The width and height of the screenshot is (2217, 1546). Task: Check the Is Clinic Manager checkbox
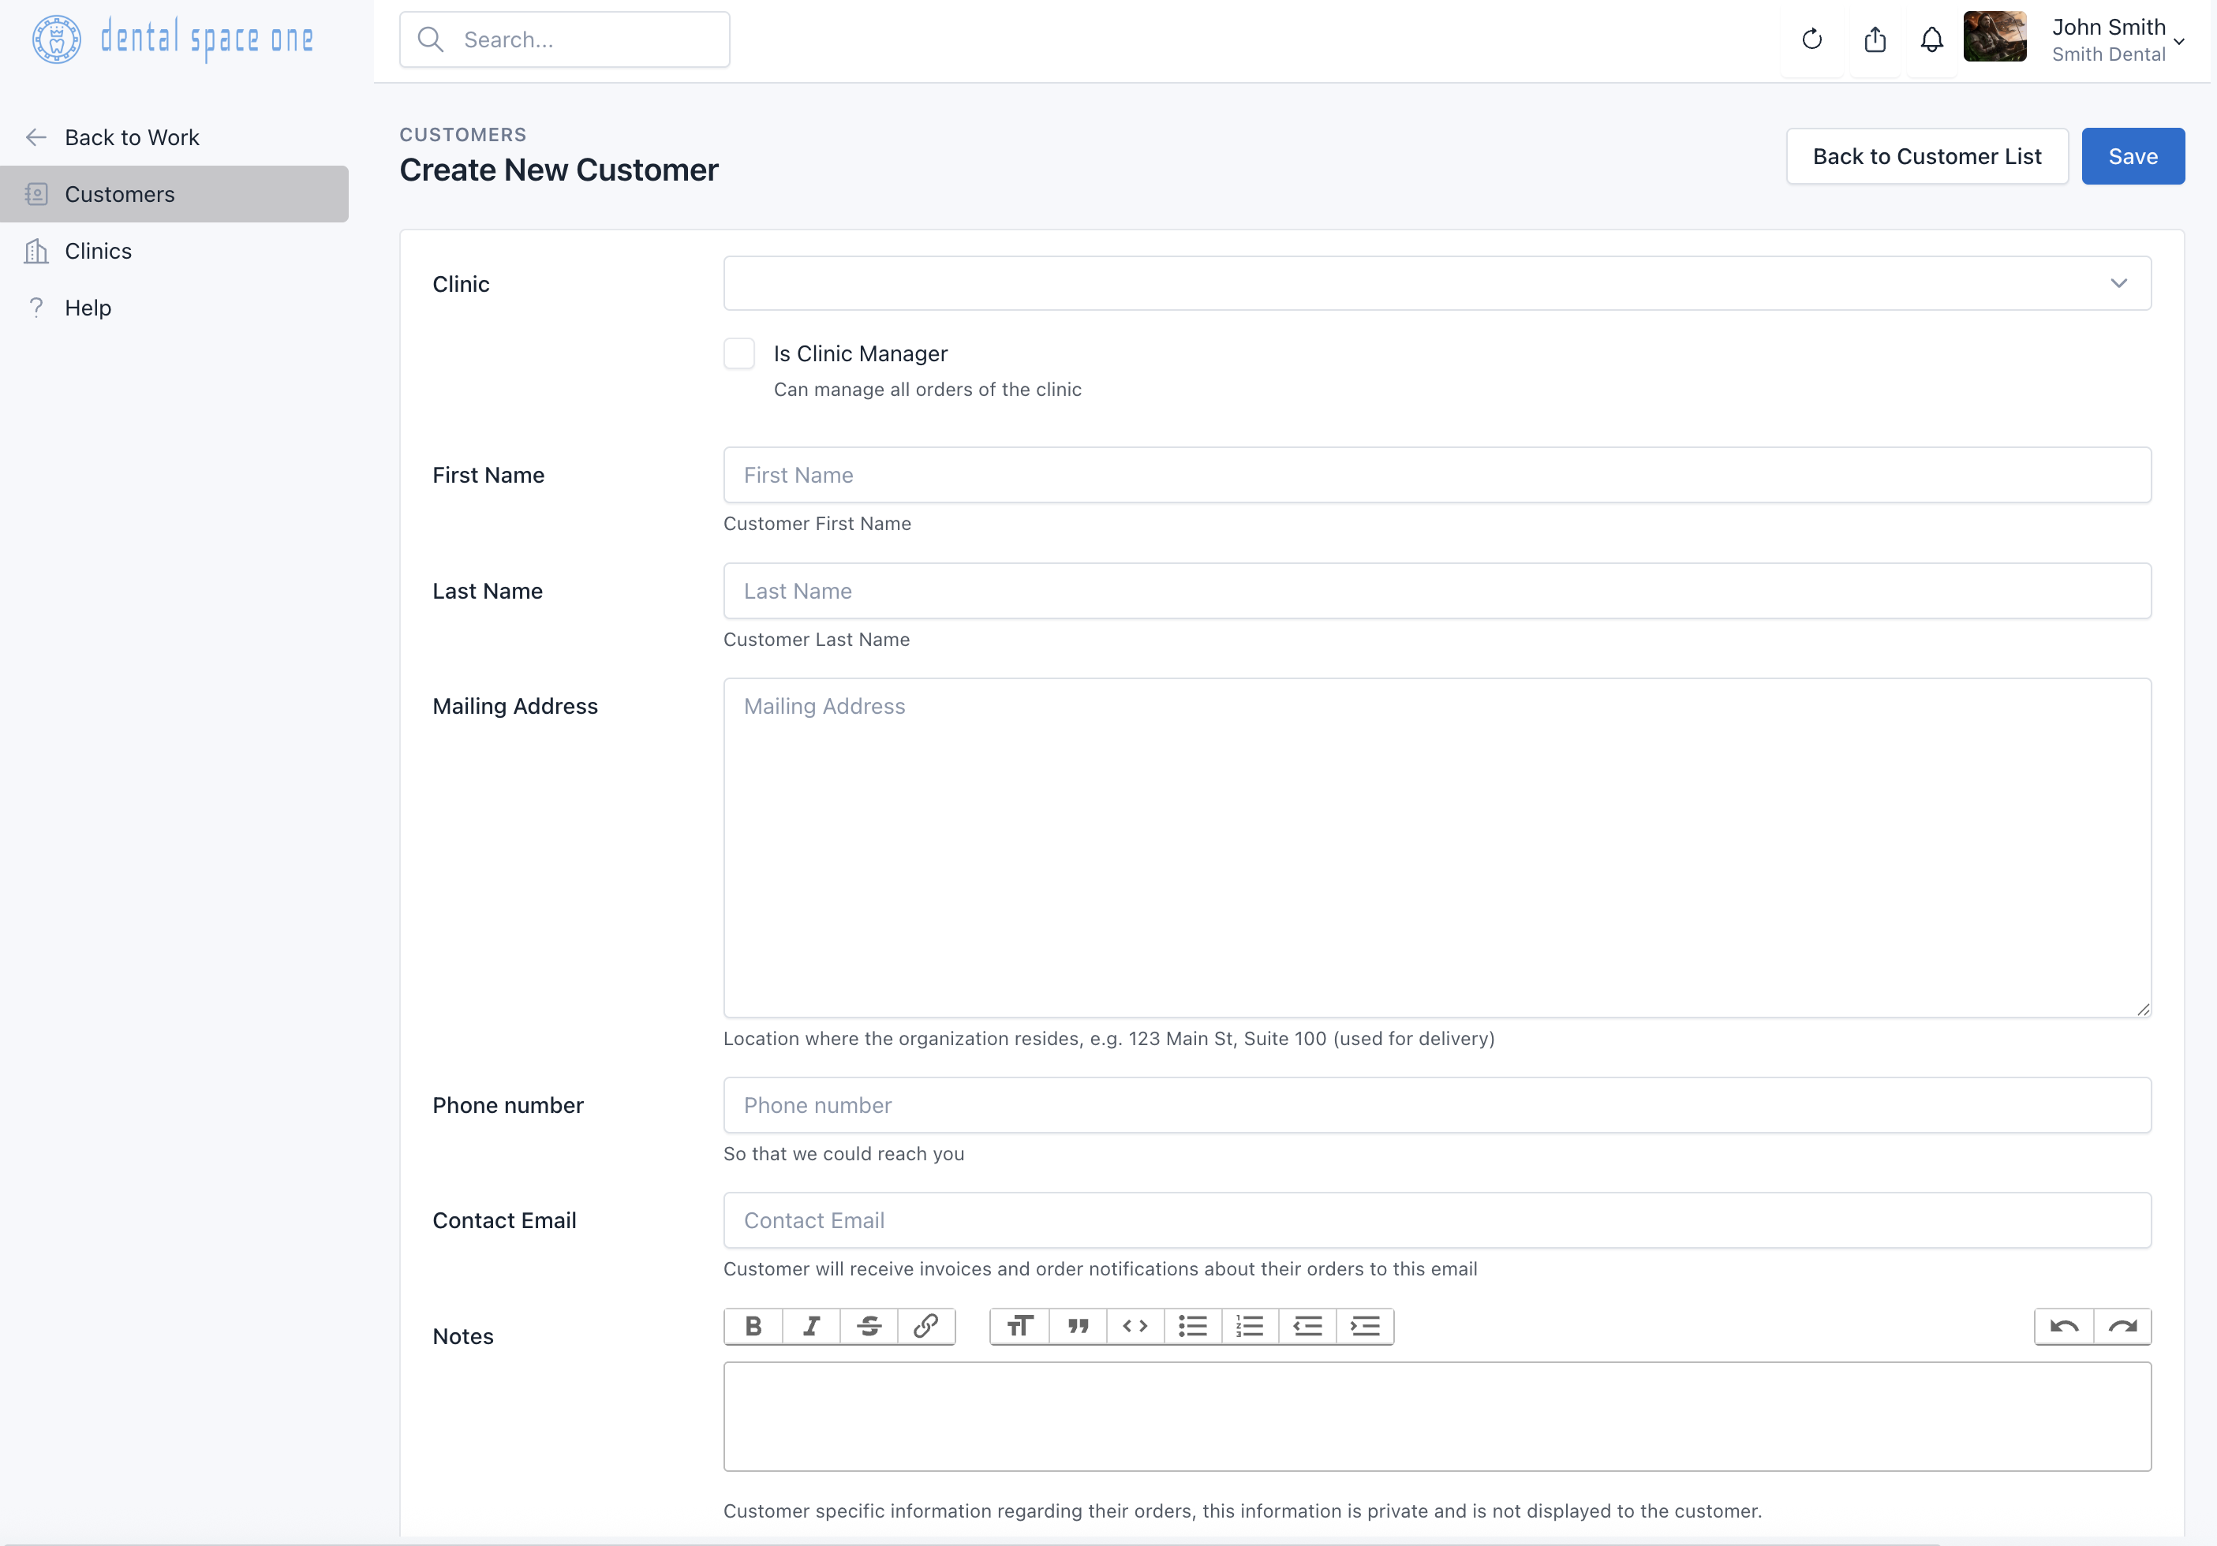coord(739,353)
